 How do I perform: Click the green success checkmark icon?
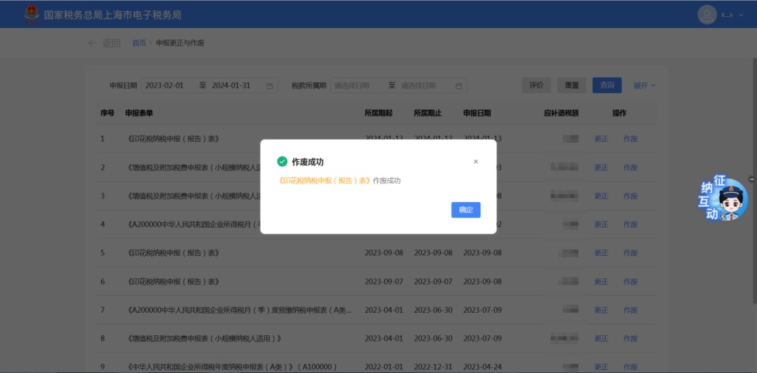(x=282, y=161)
